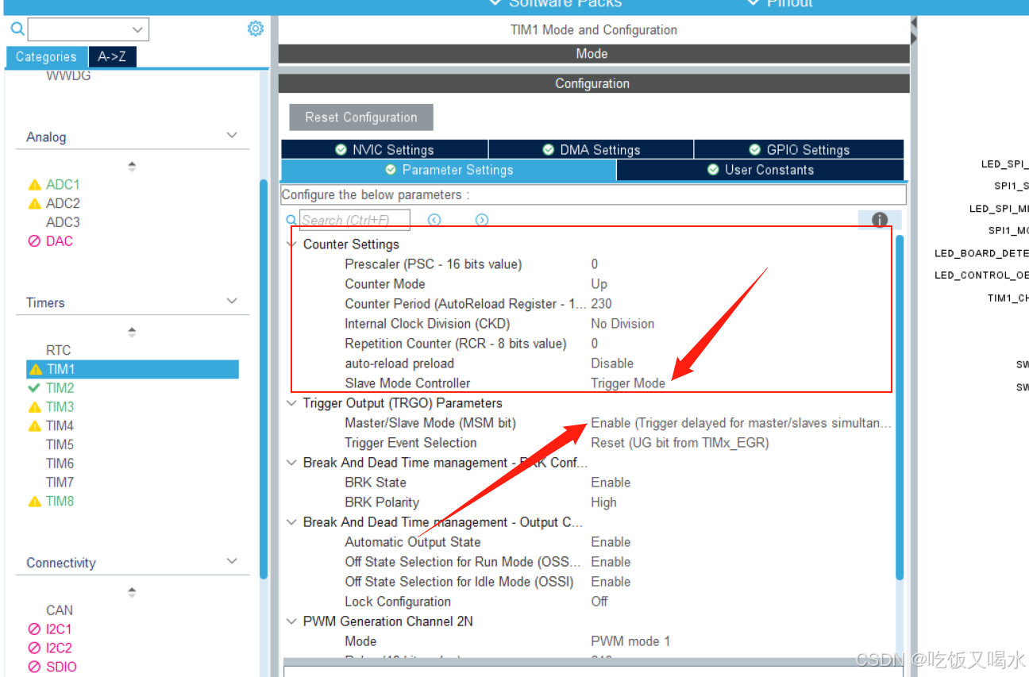Click the Mode section header bar

point(594,54)
